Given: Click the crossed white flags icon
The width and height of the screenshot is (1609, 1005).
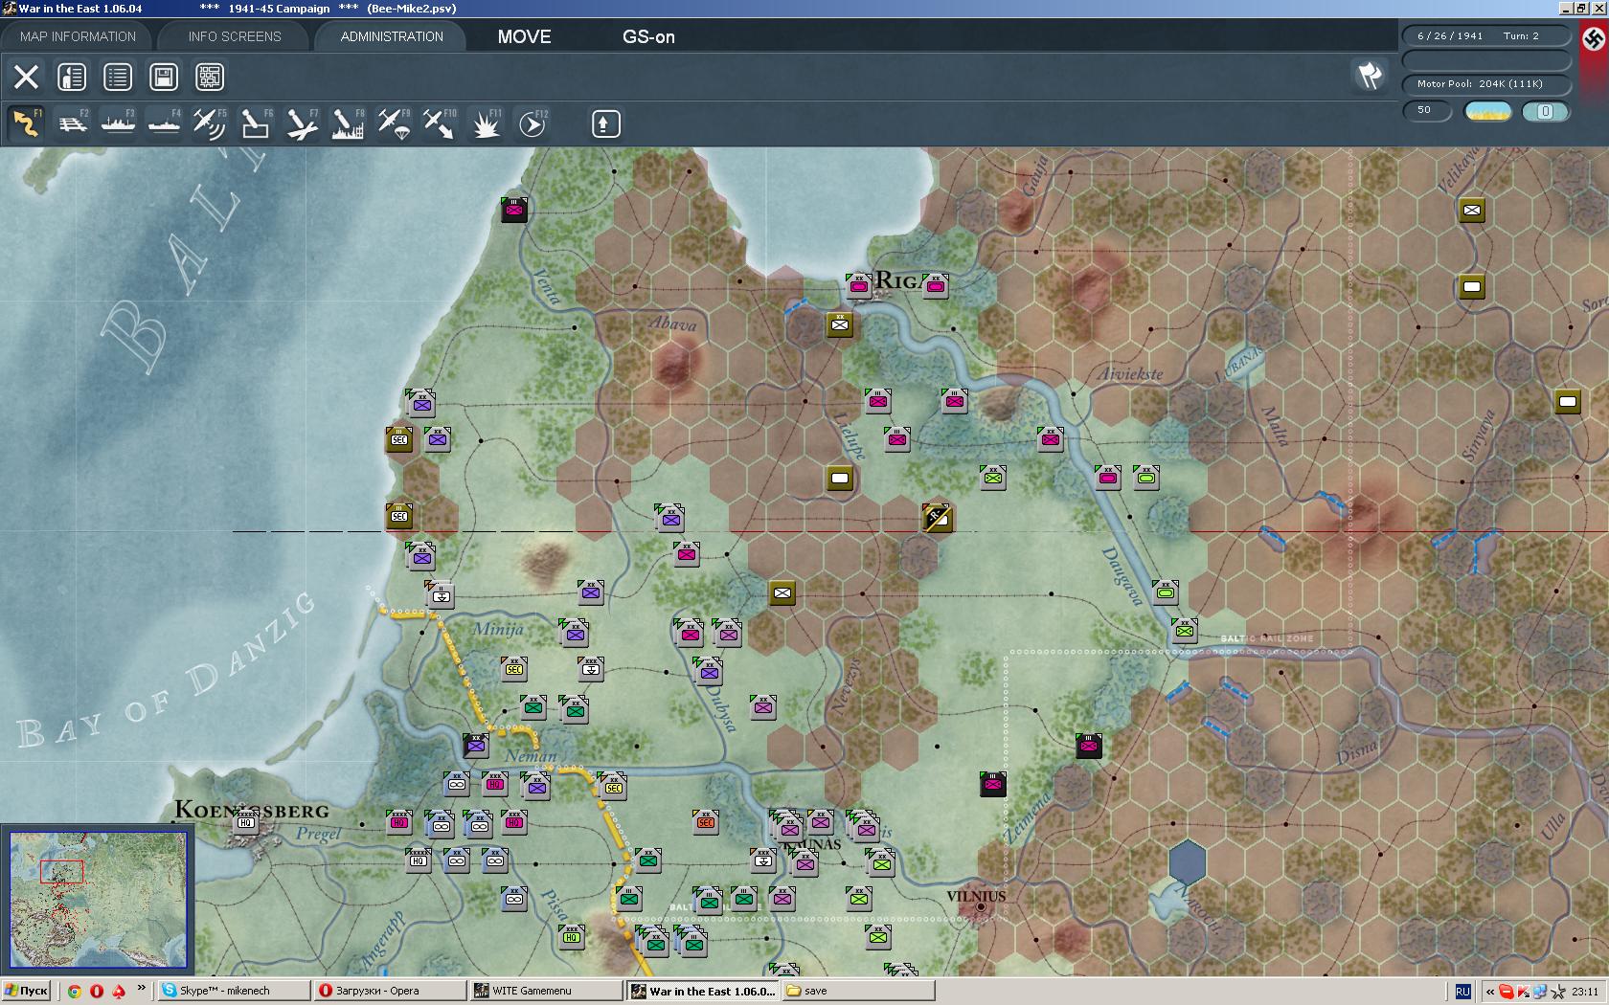Looking at the screenshot, I should [x=1370, y=75].
